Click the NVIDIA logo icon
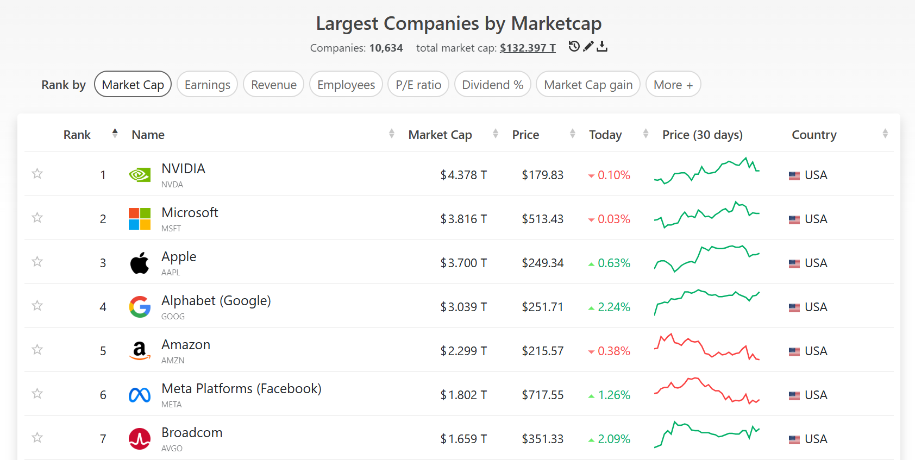Viewport: 915px width, 460px height. (140, 175)
